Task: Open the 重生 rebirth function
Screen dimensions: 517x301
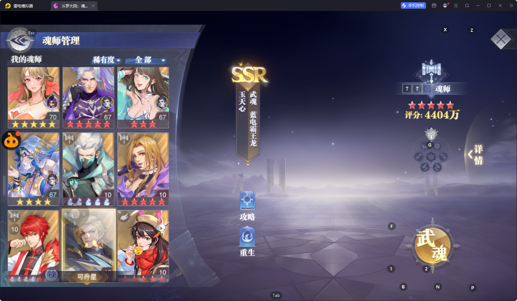Action: (248, 242)
